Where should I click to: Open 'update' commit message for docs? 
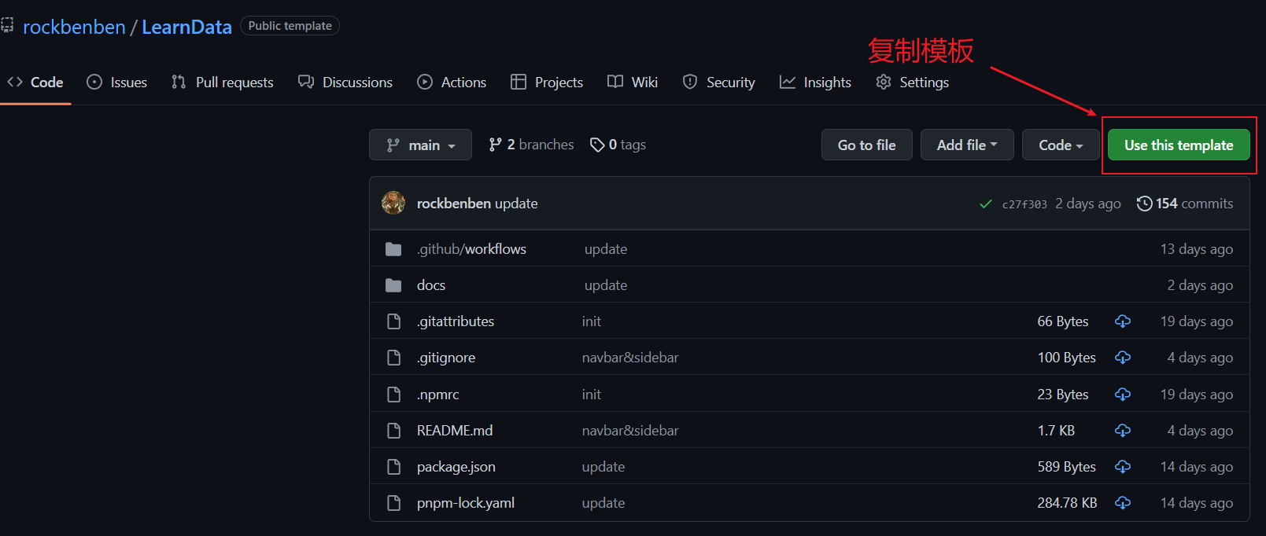(x=606, y=285)
